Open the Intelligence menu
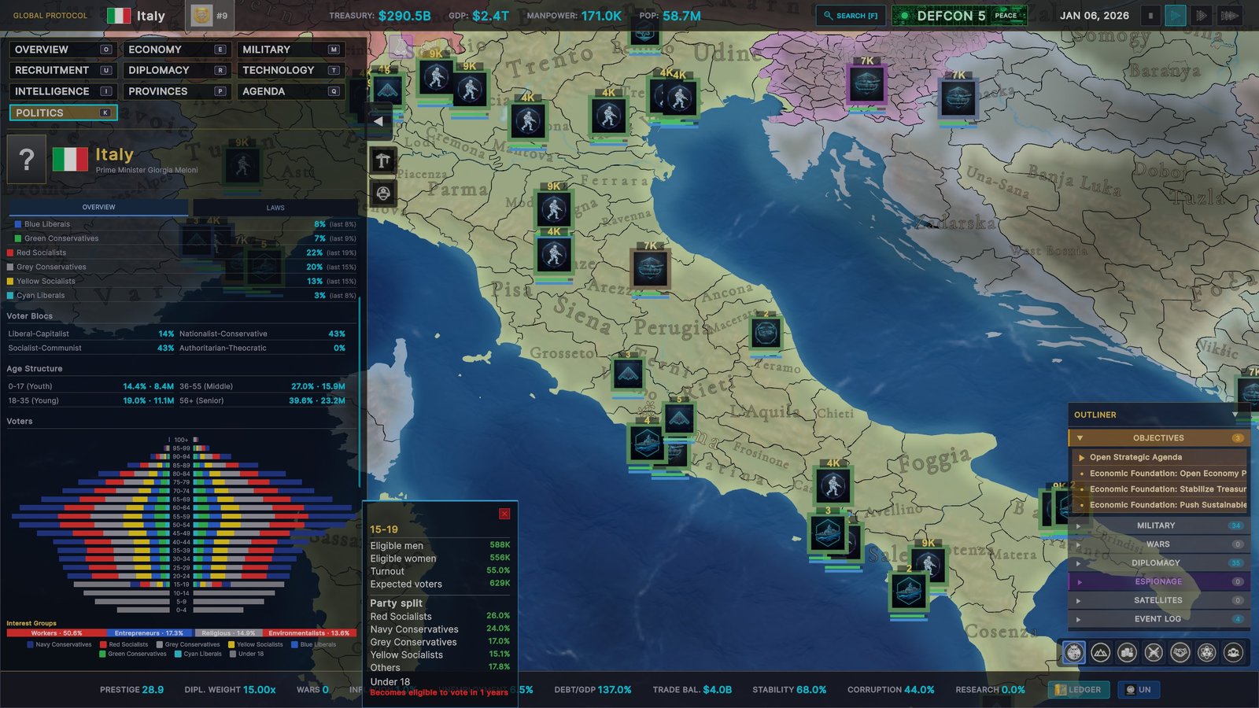The height and width of the screenshot is (708, 1259). tap(62, 91)
